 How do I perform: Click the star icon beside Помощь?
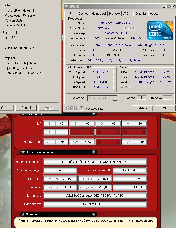(23, 214)
